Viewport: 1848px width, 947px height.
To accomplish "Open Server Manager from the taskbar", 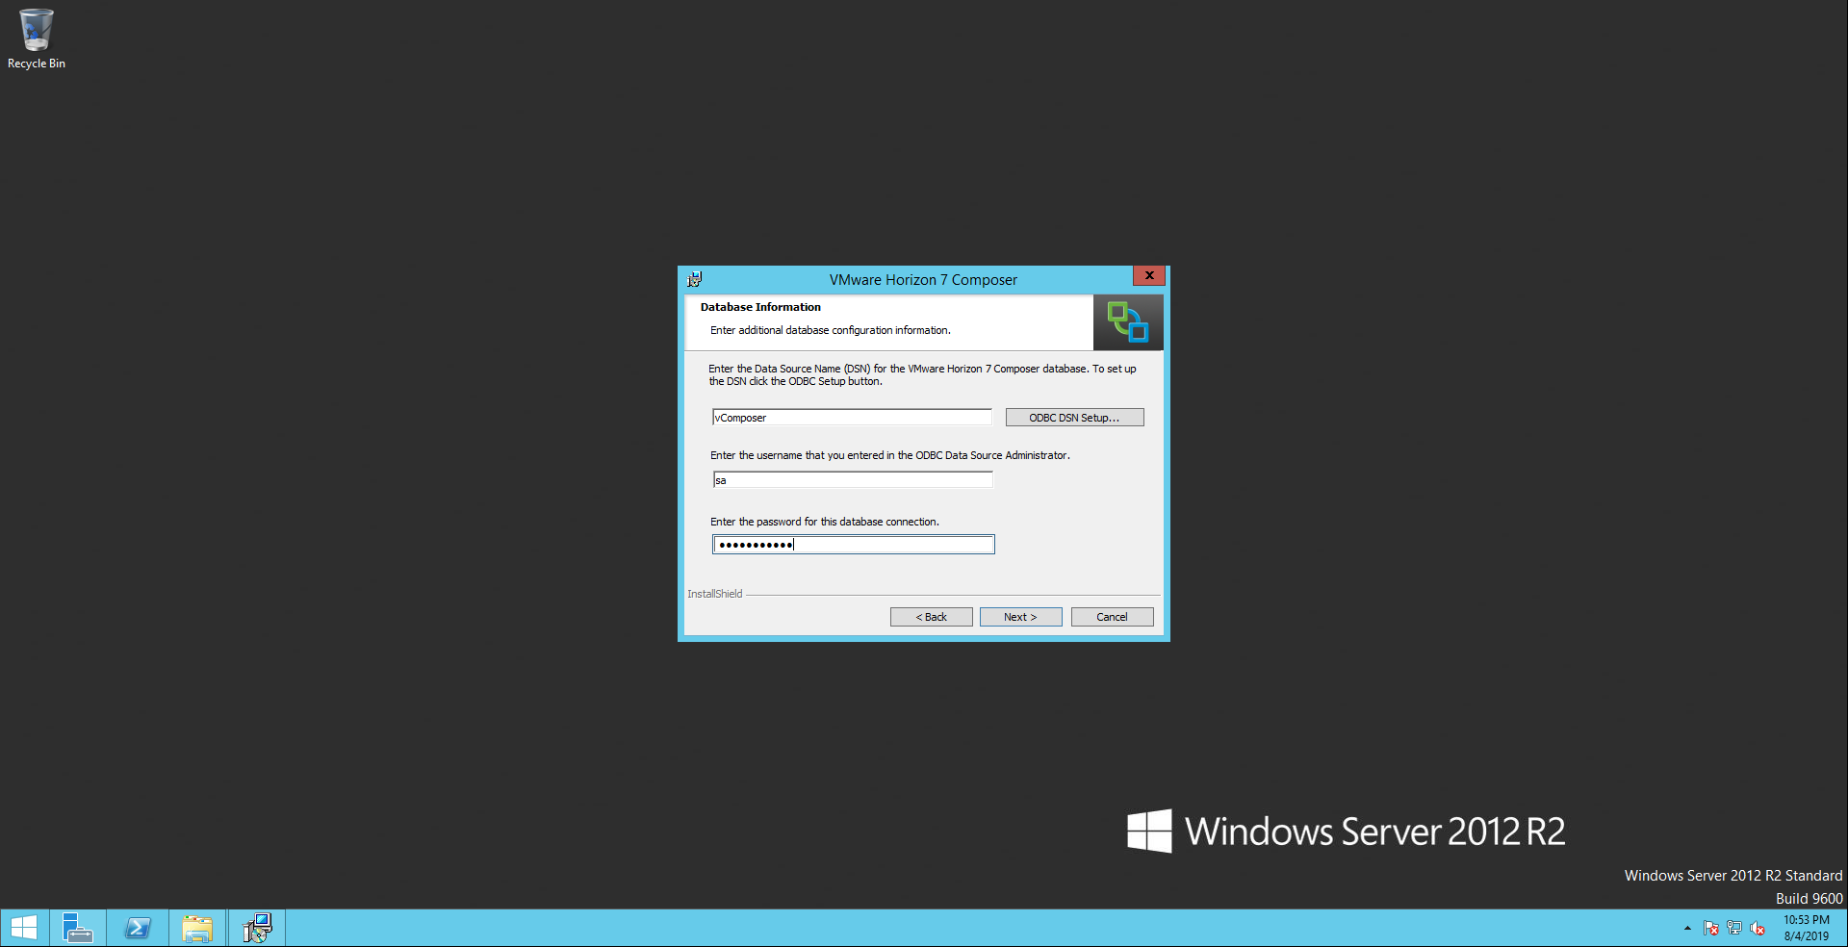I will tap(77, 928).
